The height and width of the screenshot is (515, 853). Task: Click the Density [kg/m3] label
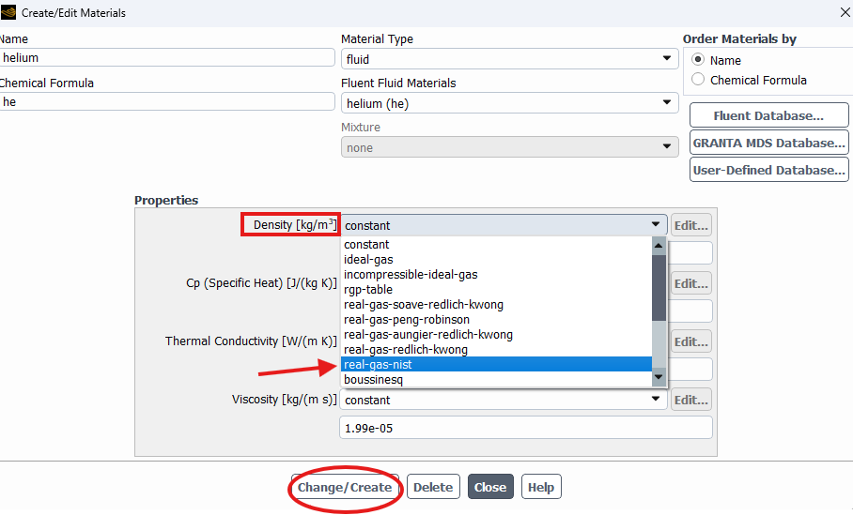coord(295,224)
